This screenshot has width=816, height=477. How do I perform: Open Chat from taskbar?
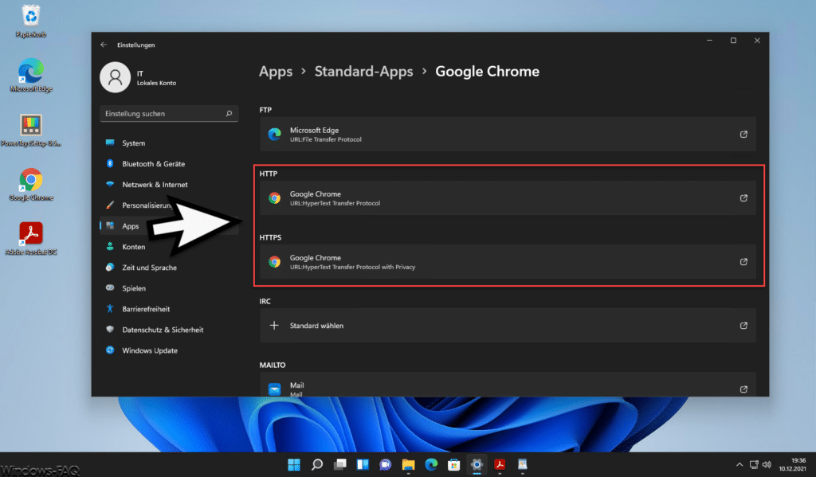tap(385, 464)
